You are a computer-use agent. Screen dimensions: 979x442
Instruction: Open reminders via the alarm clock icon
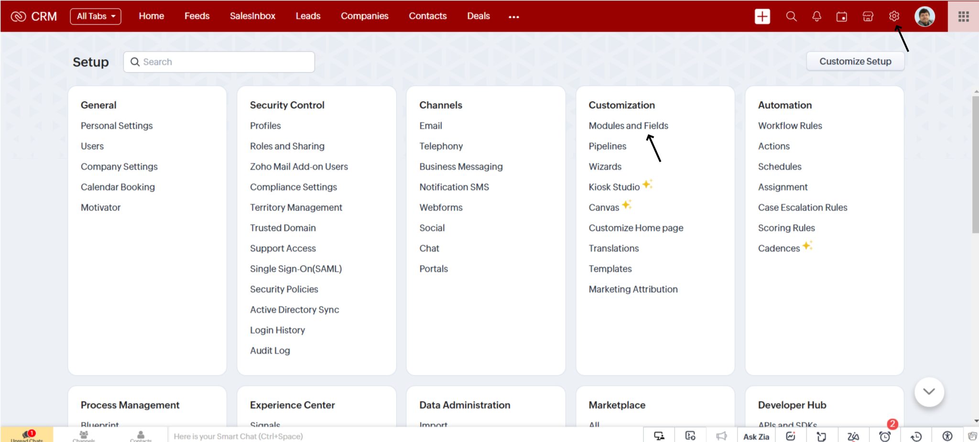click(885, 435)
